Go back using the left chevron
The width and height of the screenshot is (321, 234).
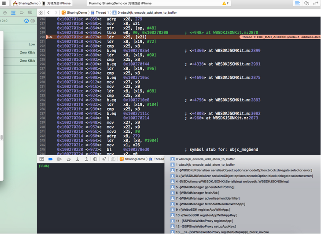[x=48, y=13]
